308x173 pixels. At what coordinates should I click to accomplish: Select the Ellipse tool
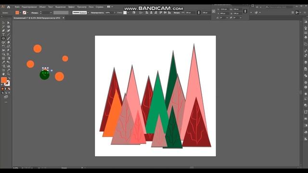coord(3,38)
